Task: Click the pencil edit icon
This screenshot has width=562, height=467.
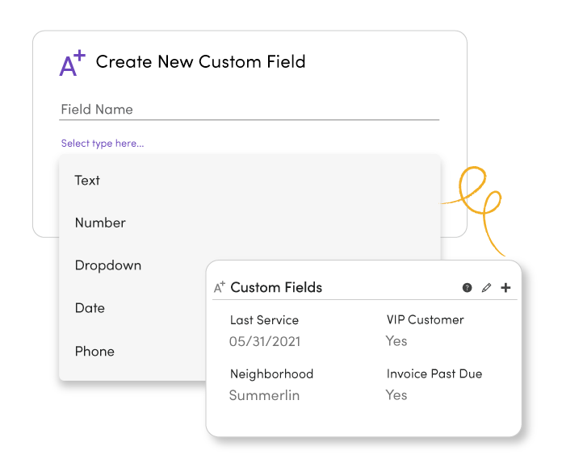Action: click(486, 288)
